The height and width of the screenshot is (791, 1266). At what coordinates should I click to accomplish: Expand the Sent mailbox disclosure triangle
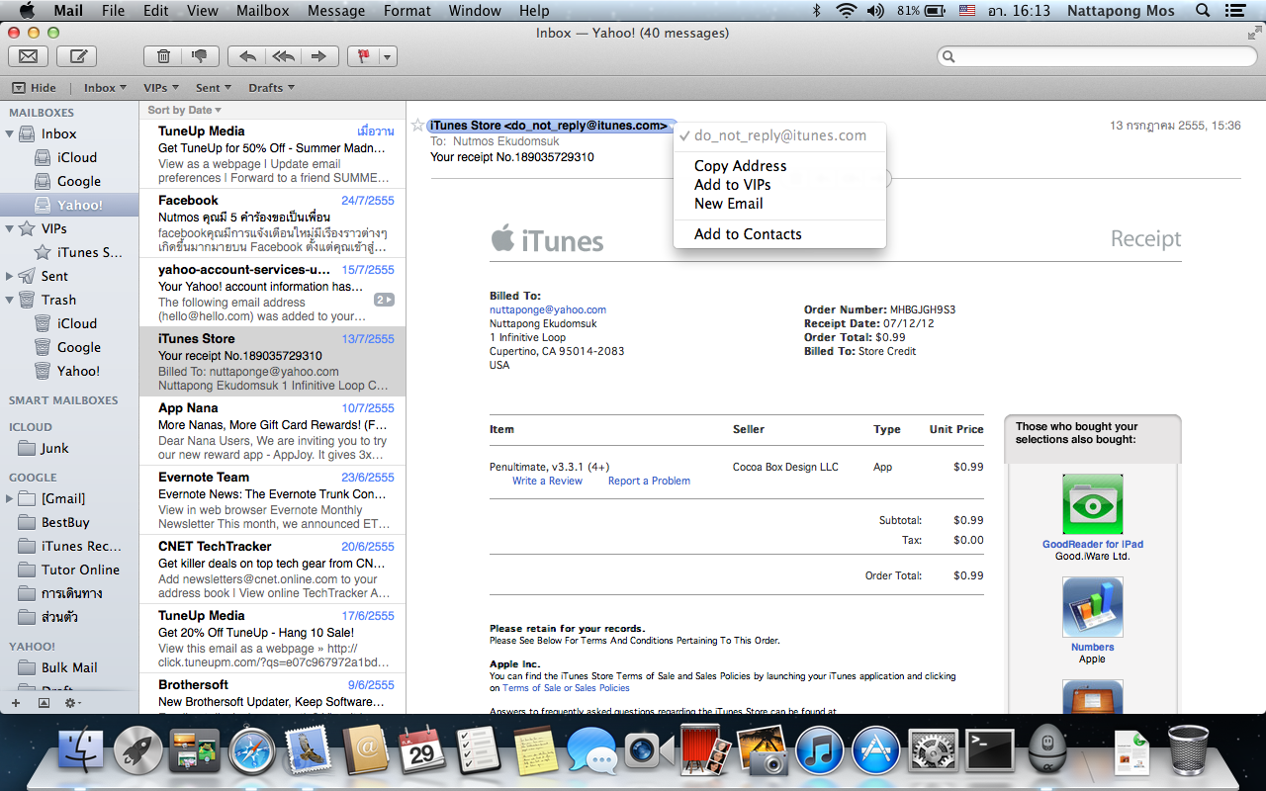tap(10, 276)
